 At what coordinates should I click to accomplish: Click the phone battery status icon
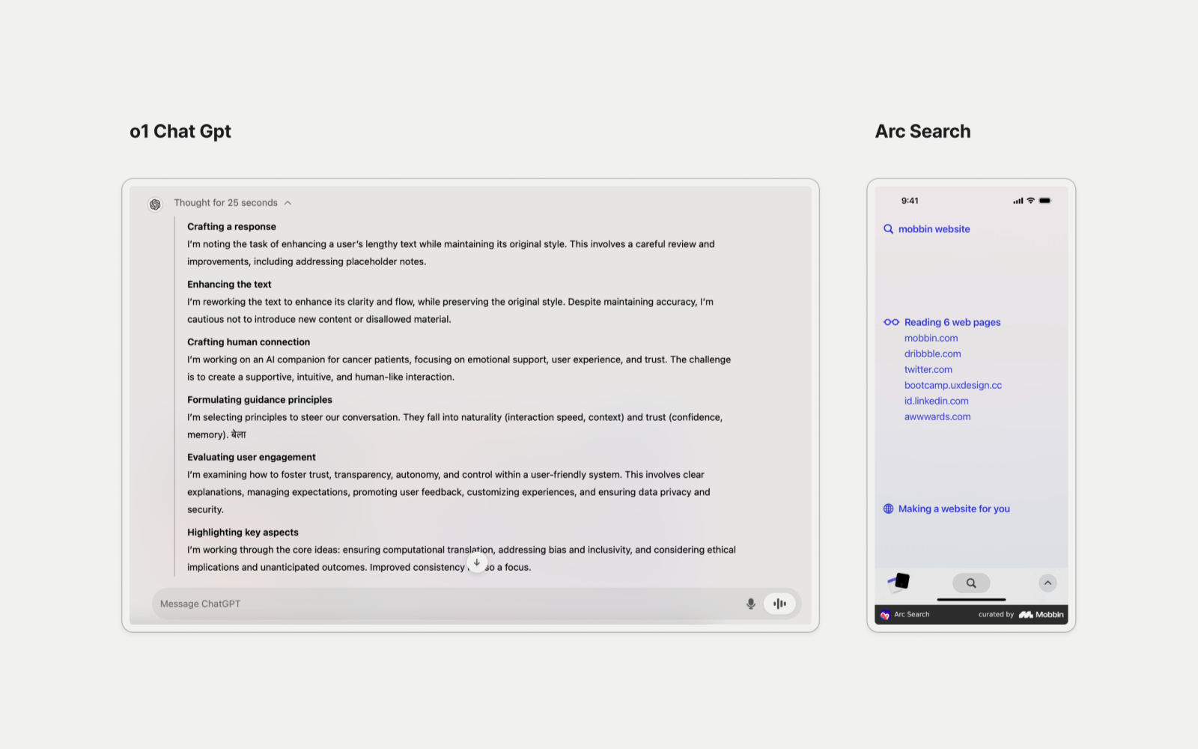pyautogui.click(x=1045, y=201)
